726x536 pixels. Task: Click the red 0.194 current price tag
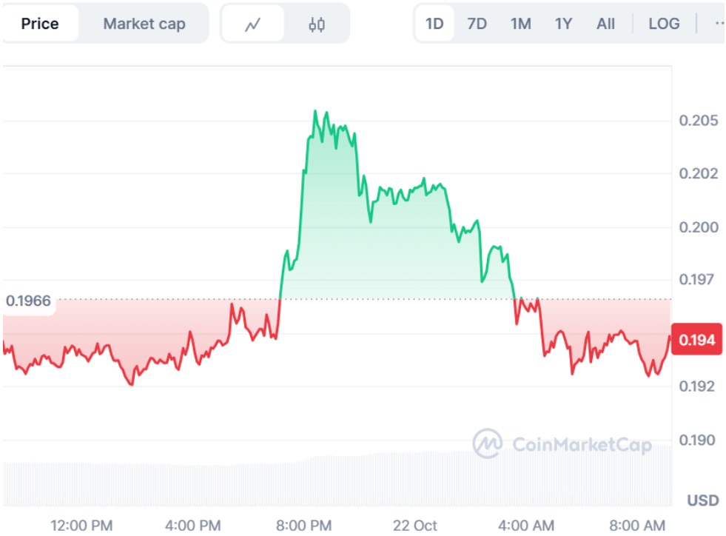pos(696,340)
